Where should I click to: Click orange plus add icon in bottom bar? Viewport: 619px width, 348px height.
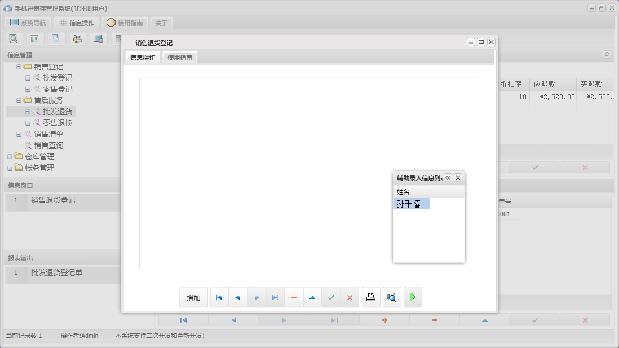click(384, 320)
